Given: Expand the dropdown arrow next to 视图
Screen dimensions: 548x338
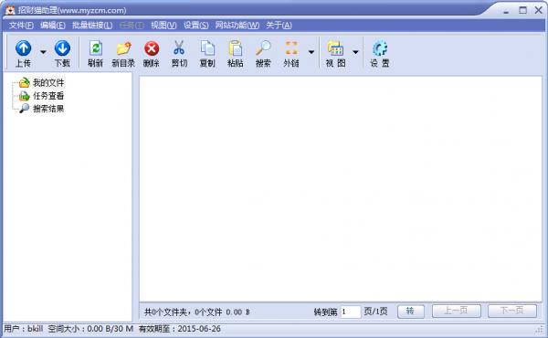Looking at the screenshot, I should (355, 52).
